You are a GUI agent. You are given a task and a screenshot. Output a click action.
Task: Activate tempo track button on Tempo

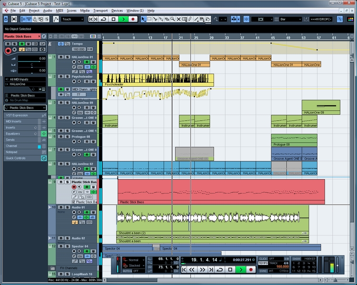click(60, 44)
